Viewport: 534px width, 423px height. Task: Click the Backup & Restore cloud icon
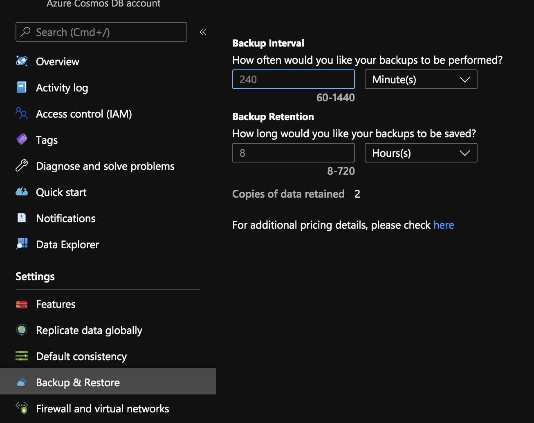[22, 382]
